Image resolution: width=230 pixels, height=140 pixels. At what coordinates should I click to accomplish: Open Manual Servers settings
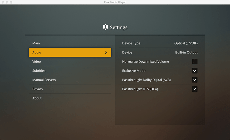(70, 80)
